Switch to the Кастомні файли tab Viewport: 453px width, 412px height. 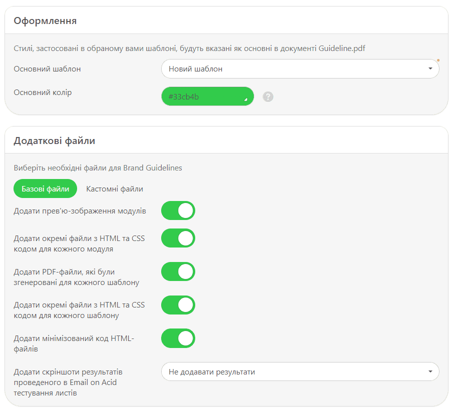pos(115,188)
